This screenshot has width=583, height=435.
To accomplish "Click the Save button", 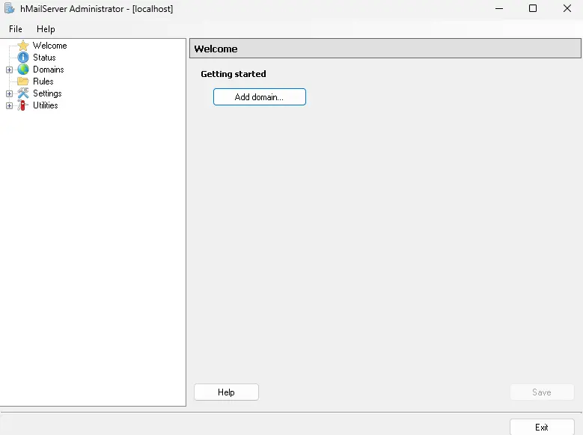I will point(542,392).
